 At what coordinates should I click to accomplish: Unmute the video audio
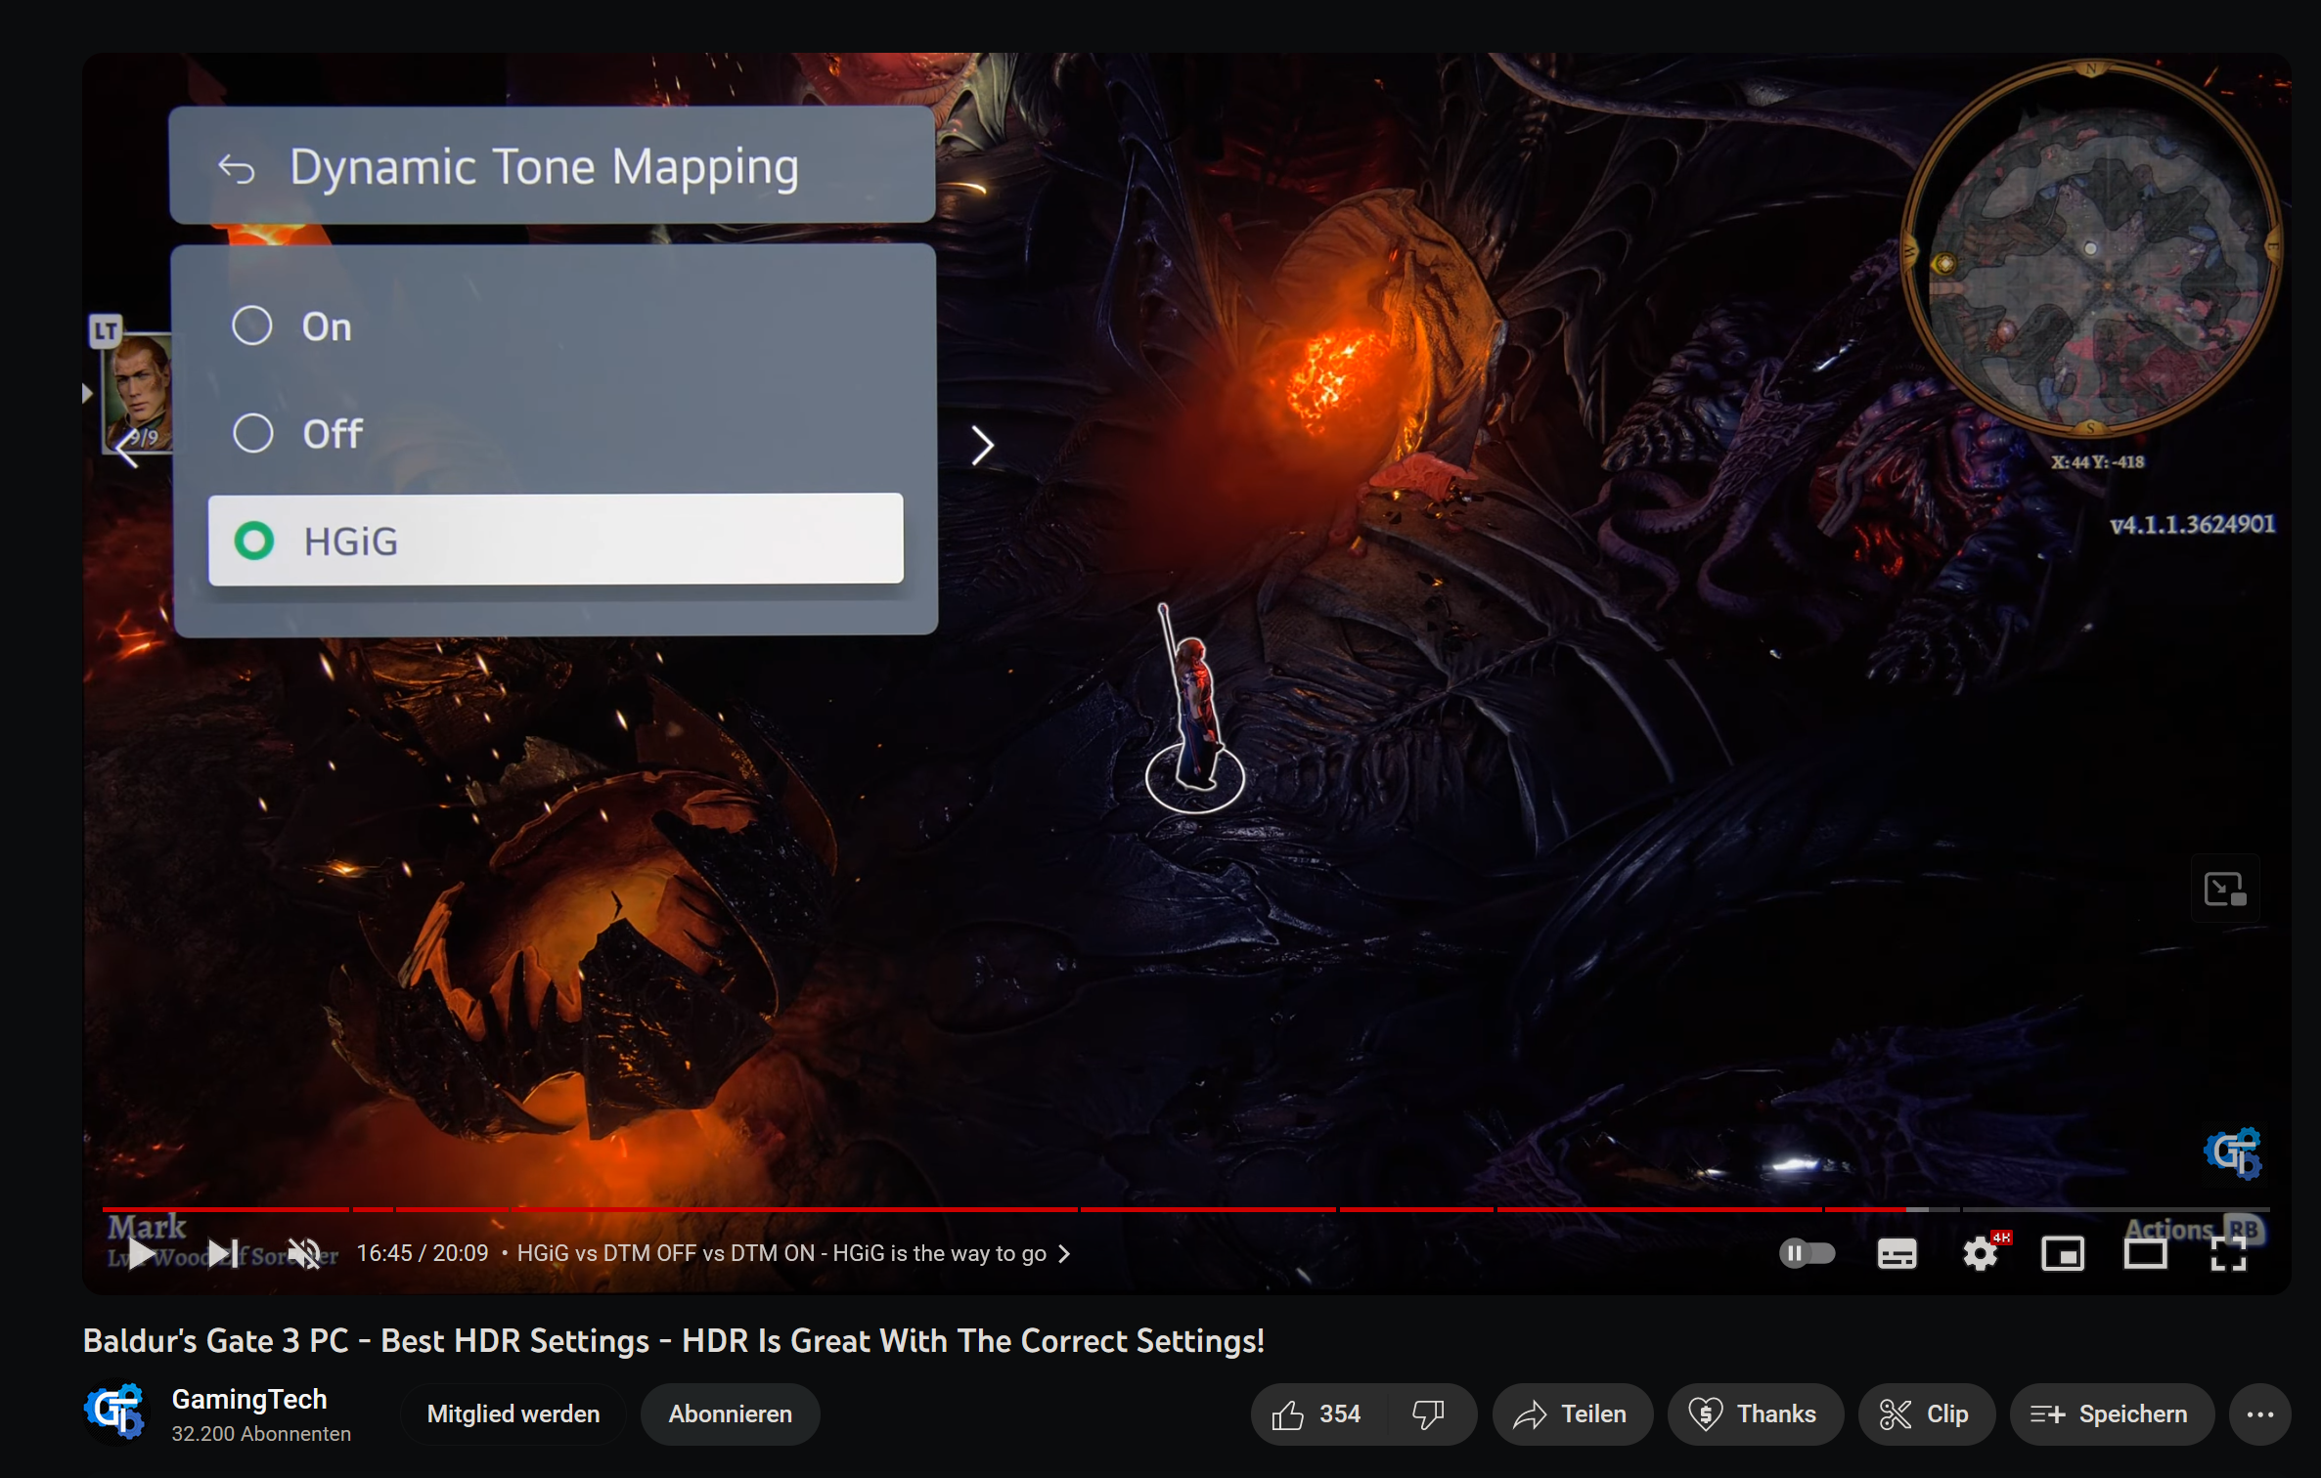[x=304, y=1253]
